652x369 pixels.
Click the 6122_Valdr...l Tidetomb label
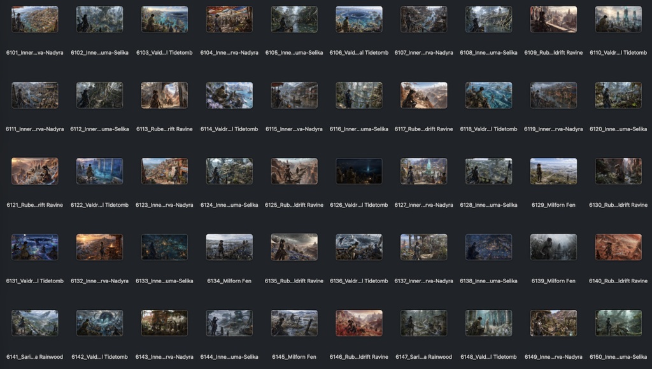pos(99,205)
